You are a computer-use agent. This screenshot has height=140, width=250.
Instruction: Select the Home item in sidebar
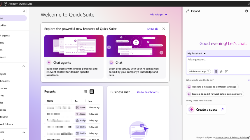coord(13,18)
